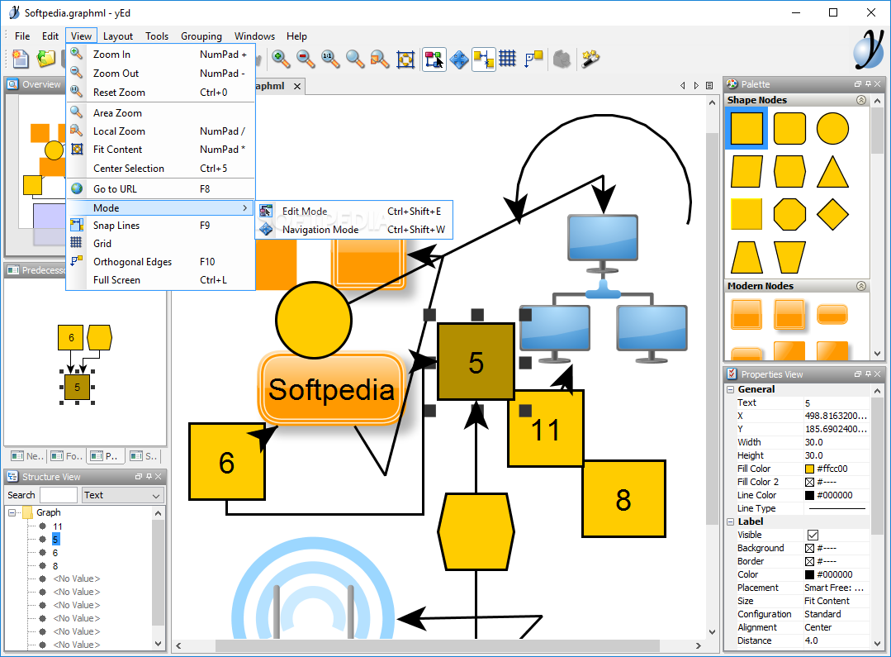Close the Softpedia.graphml document tab

tap(296, 86)
